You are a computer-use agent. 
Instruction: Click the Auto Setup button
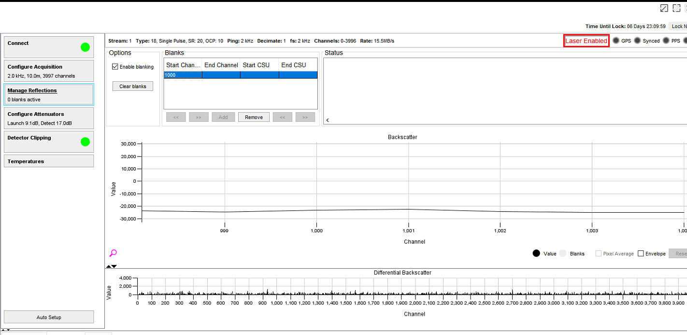48,317
